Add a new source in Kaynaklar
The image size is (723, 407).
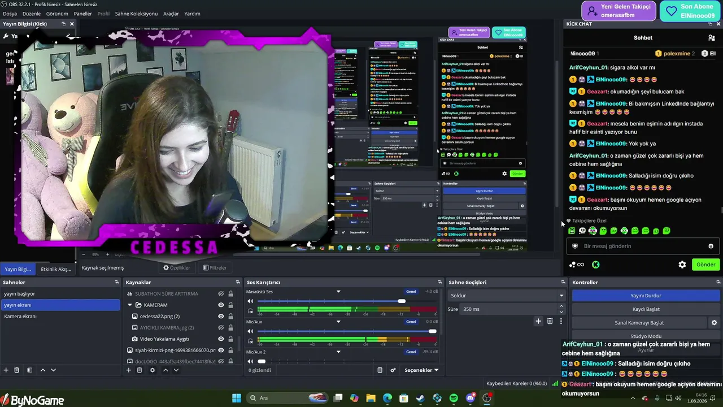click(129, 370)
